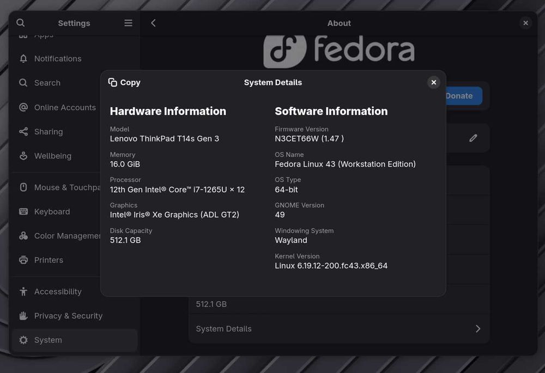
Task: Click the Donate button
Action: [464, 96]
